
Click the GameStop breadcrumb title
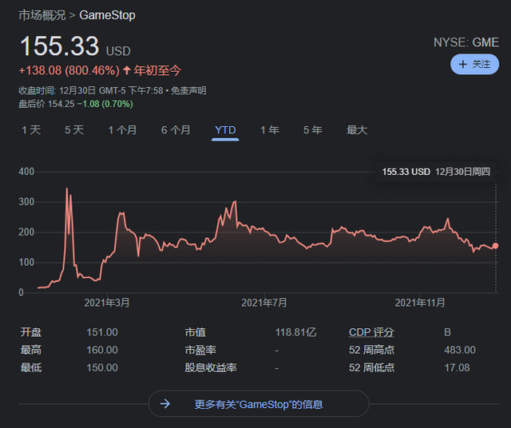[x=107, y=15]
